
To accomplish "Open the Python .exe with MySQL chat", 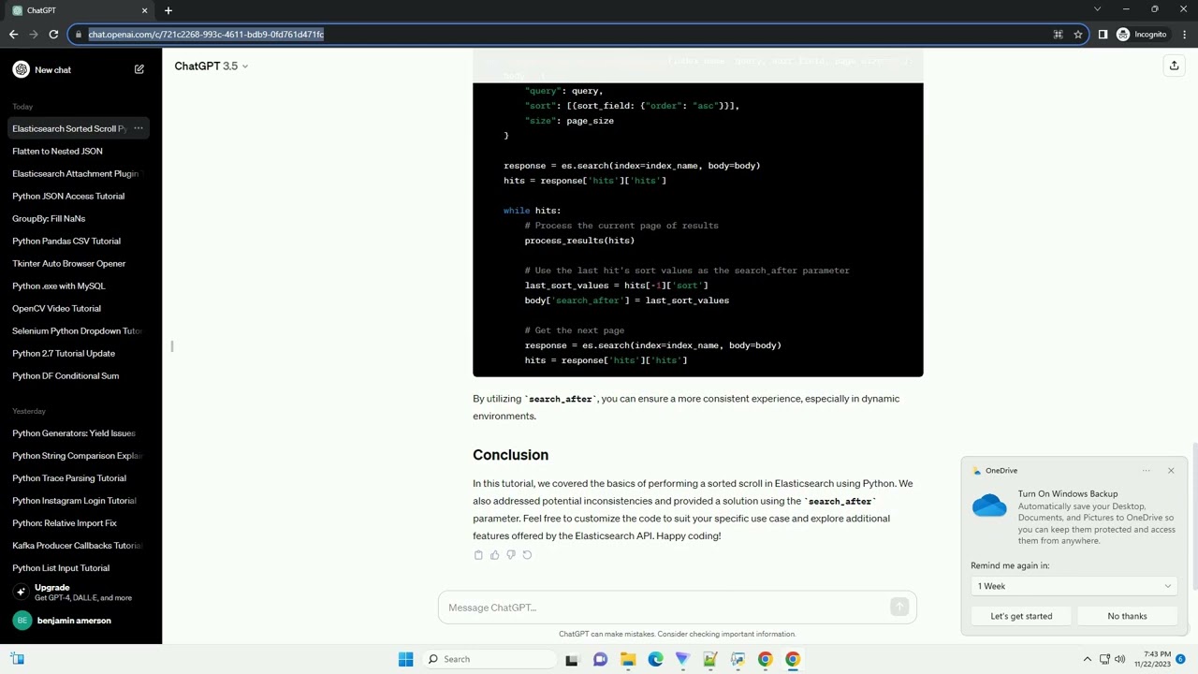I will 79,286.
